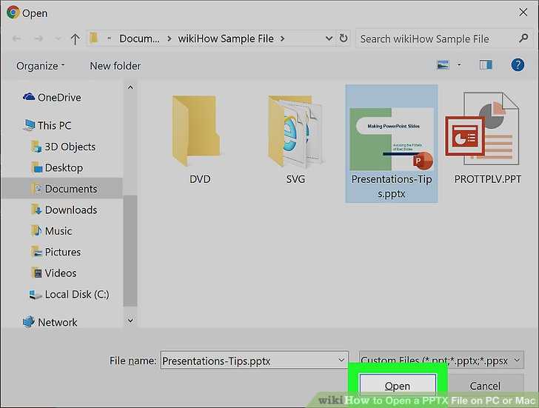The height and width of the screenshot is (408, 539).
Task: Click the Pictures folder icon
Action: click(36, 252)
